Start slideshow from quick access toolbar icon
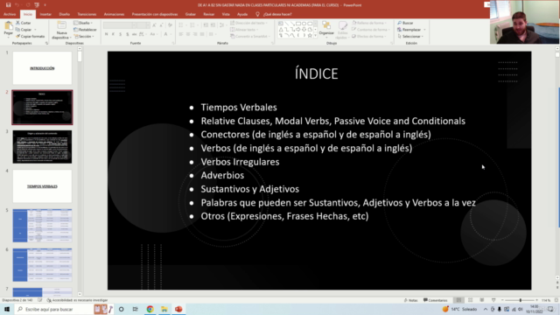This screenshot has width=560, height=315. [37, 5]
